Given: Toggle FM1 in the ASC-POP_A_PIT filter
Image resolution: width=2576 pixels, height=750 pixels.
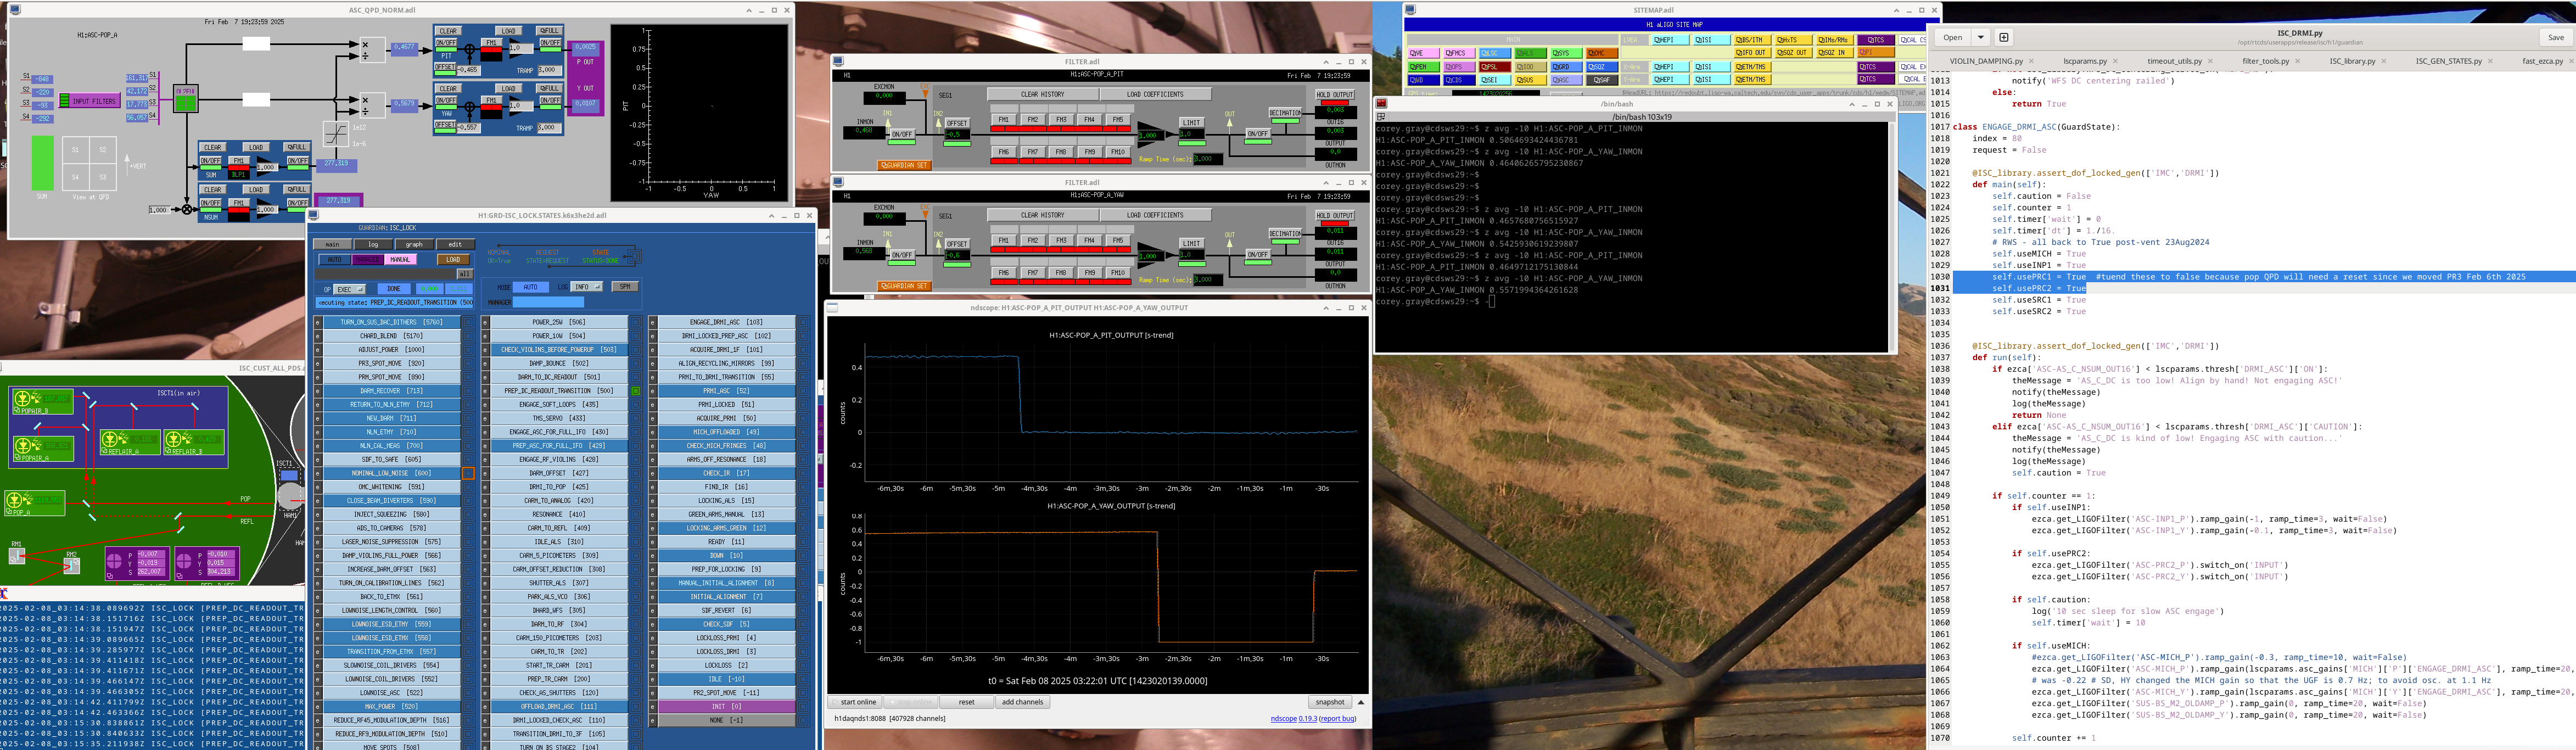Looking at the screenshot, I should click(x=1003, y=120).
